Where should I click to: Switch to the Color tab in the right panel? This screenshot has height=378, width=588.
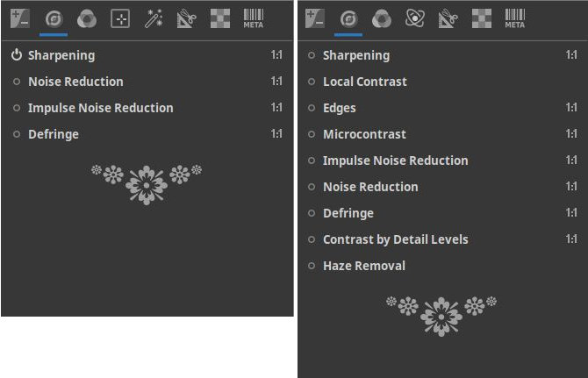pyautogui.click(x=382, y=18)
